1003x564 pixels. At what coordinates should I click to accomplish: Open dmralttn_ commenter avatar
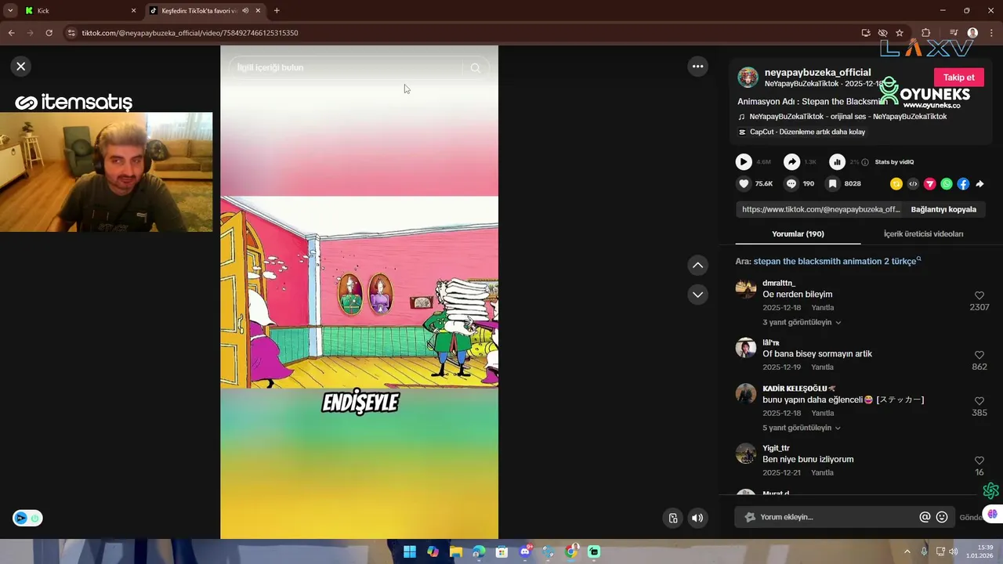746,288
